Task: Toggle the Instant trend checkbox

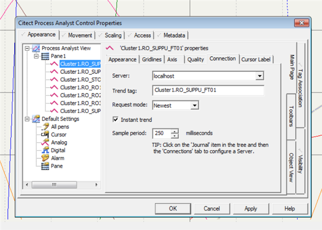Action: [115, 120]
